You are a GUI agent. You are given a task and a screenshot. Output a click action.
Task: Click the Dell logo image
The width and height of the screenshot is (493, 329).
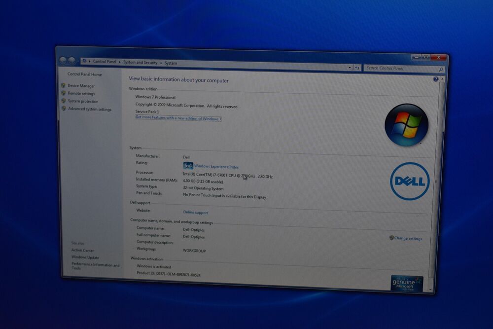410,181
